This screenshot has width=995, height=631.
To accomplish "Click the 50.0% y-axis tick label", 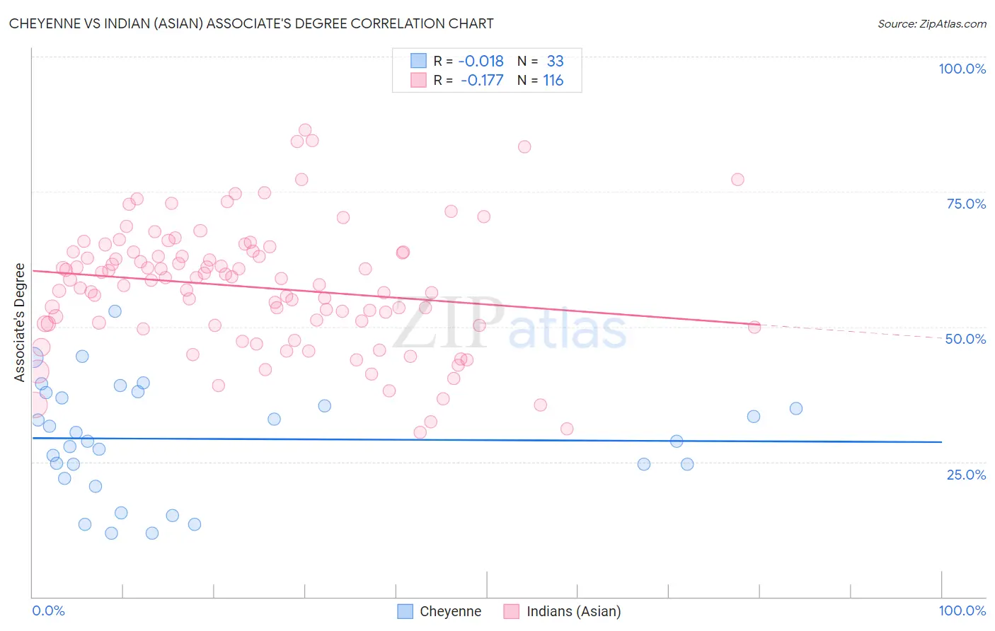I will point(965,339).
